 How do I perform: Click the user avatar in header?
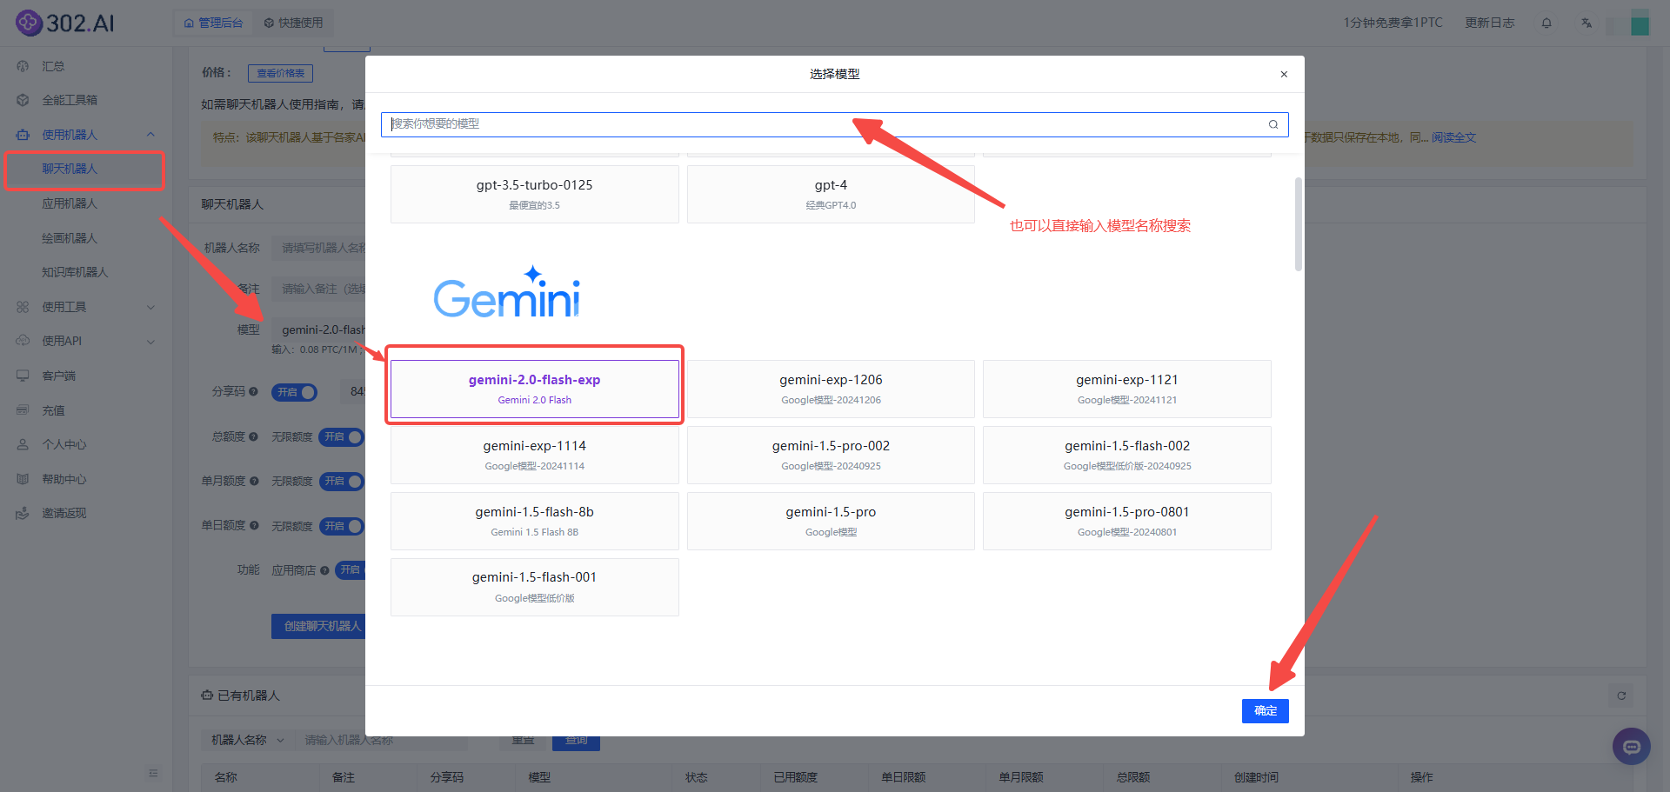(x=1640, y=23)
